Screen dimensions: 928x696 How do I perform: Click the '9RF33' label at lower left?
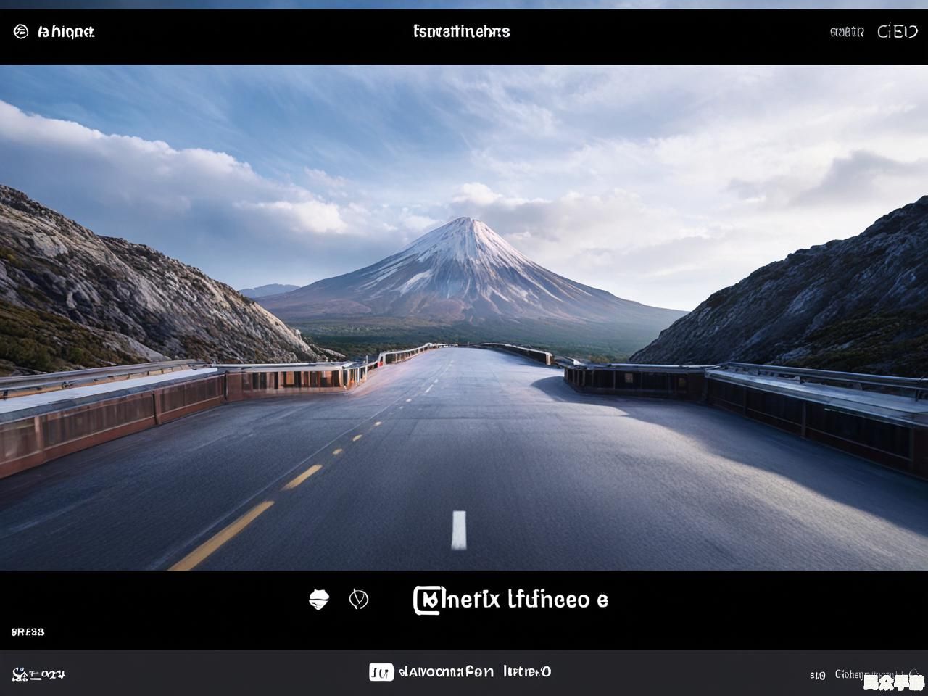[x=28, y=632]
